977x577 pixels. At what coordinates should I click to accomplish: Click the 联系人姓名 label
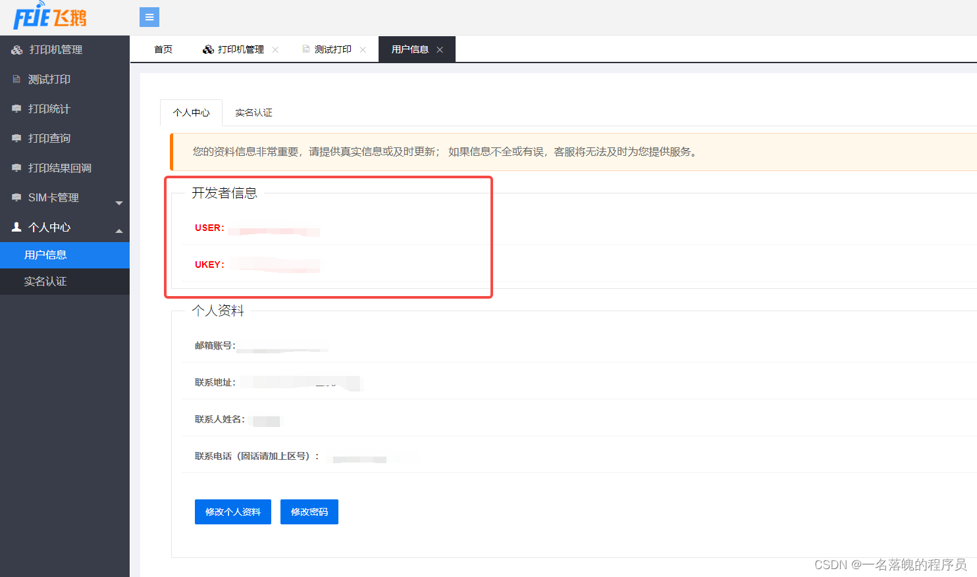pos(219,419)
